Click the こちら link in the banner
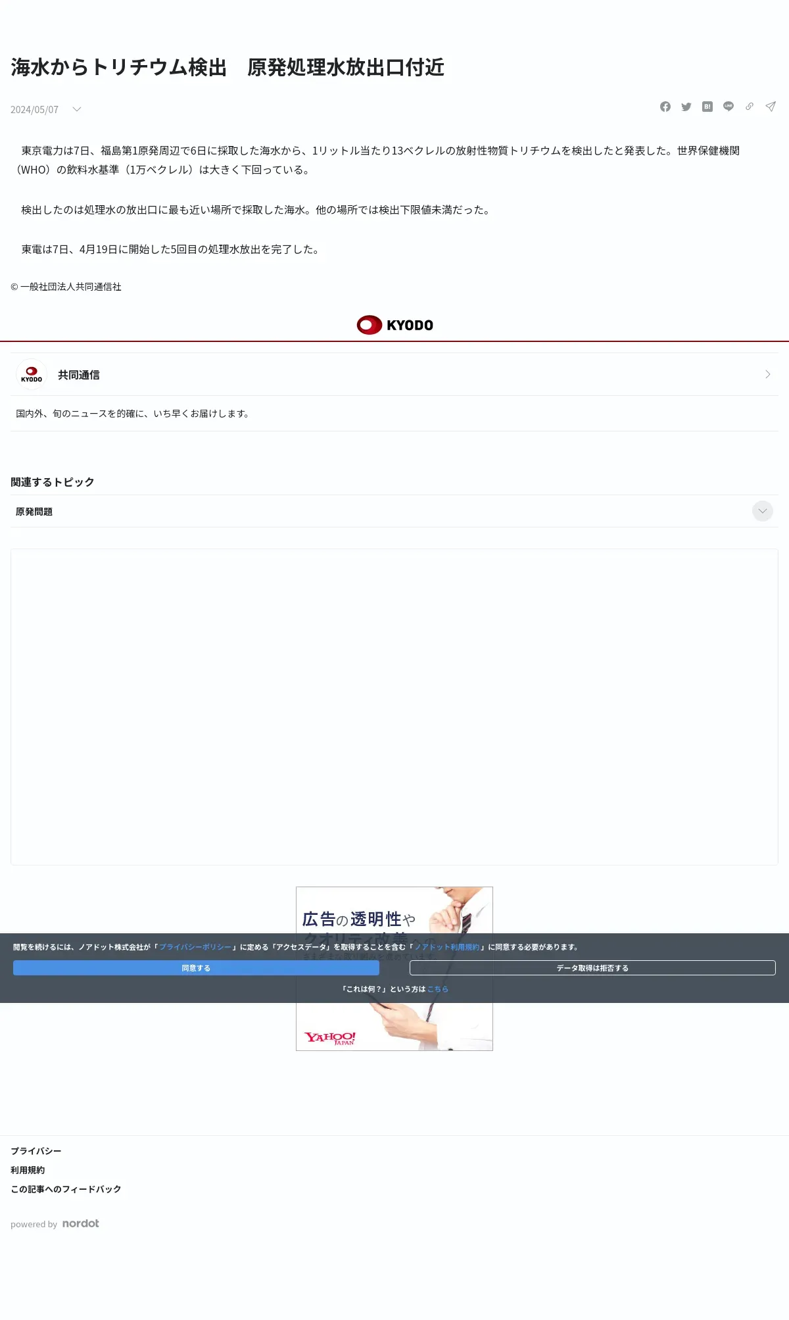 pyautogui.click(x=438, y=989)
